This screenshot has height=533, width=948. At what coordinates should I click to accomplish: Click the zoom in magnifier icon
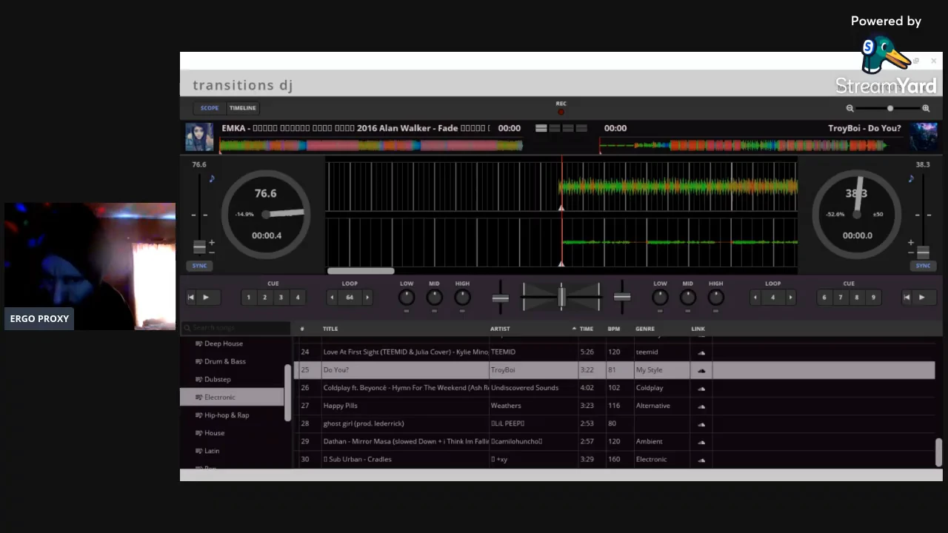point(926,108)
